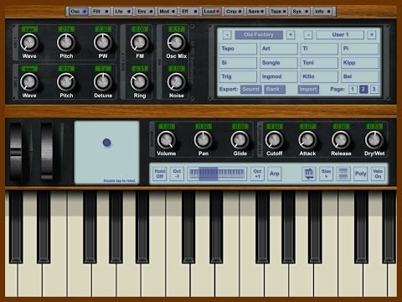Load the Ti preset
The height and width of the screenshot is (302, 402).
[x=319, y=49]
